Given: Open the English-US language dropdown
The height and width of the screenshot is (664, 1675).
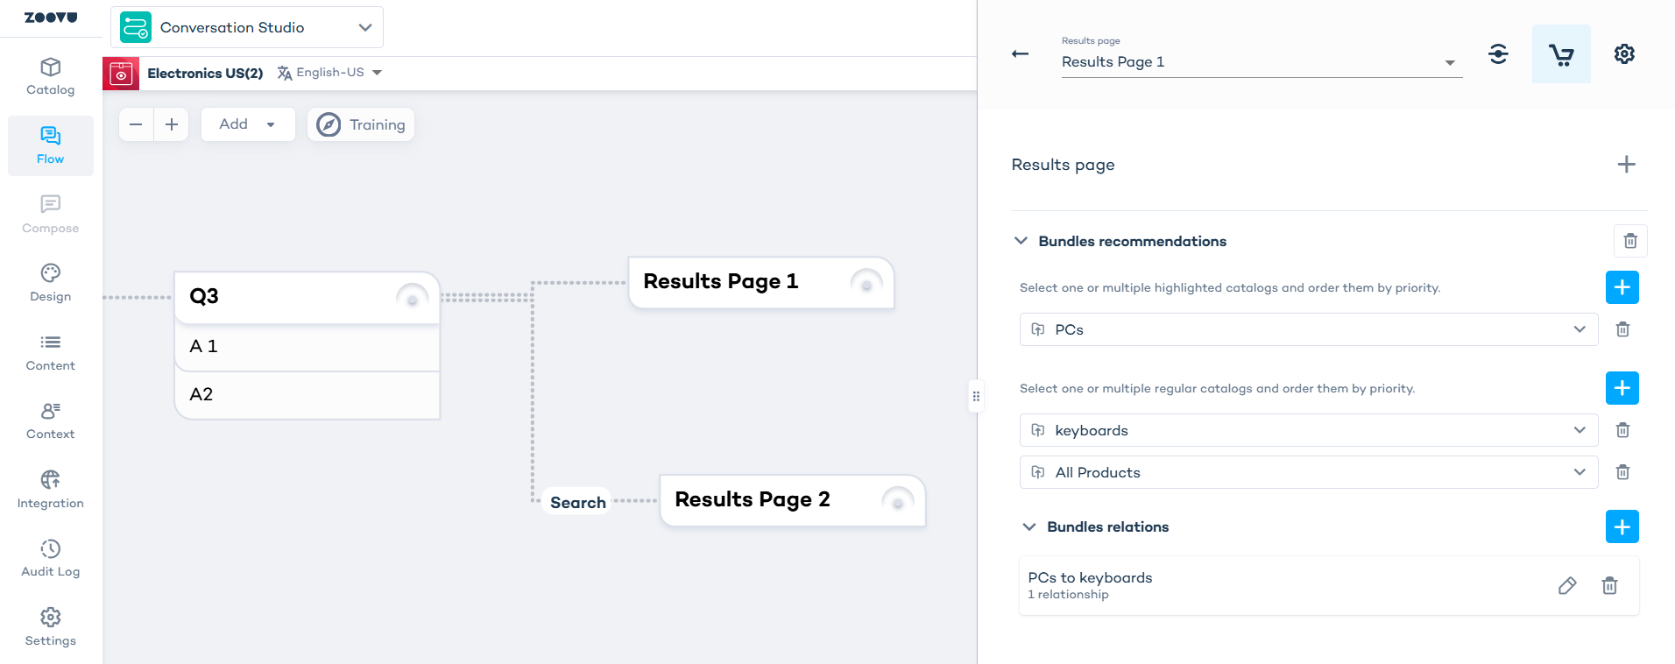Looking at the screenshot, I should pyautogui.click(x=330, y=73).
